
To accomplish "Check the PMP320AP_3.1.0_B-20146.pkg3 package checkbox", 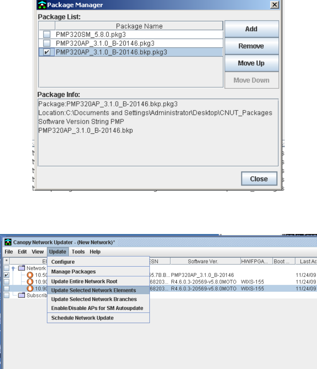I will point(47,43).
